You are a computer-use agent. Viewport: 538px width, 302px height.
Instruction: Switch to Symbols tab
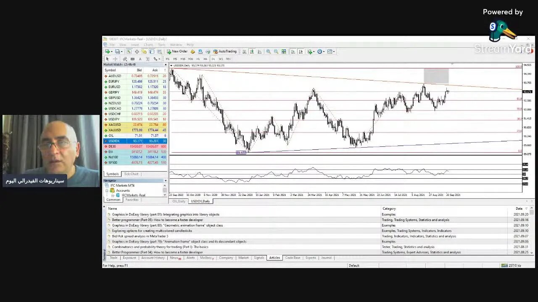coord(112,174)
